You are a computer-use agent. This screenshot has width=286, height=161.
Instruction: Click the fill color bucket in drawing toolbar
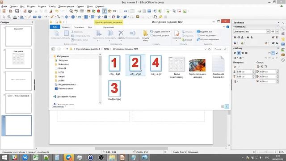pos(21,17)
